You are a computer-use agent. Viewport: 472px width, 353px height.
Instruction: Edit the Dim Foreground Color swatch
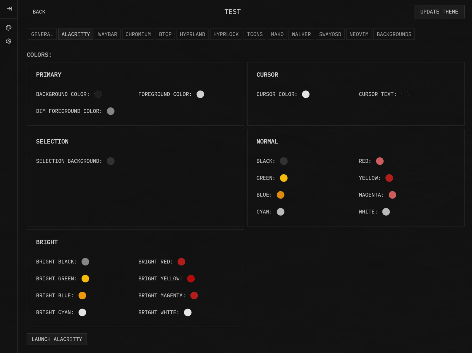coord(111,111)
